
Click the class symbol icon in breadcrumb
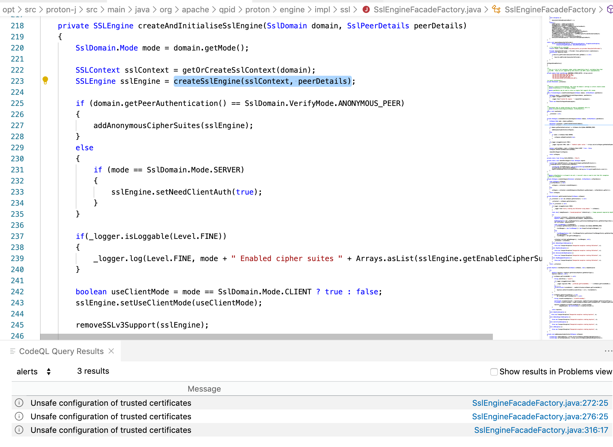(496, 10)
